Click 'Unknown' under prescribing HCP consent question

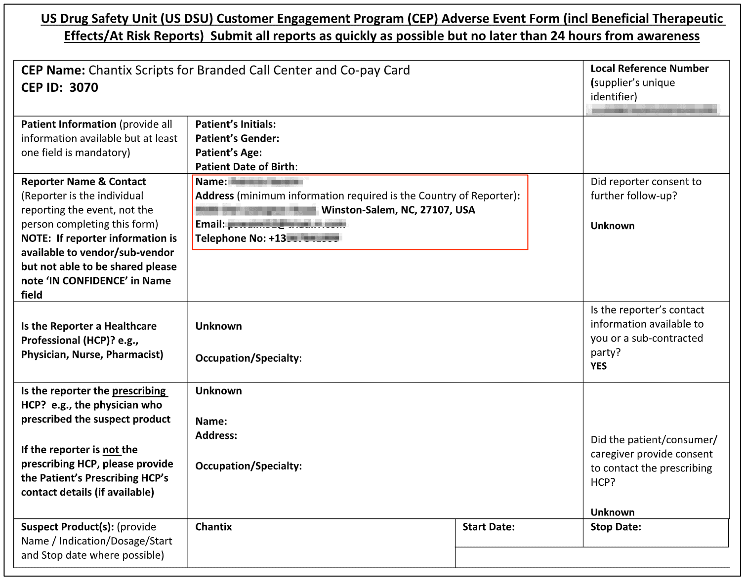(x=613, y=512)
